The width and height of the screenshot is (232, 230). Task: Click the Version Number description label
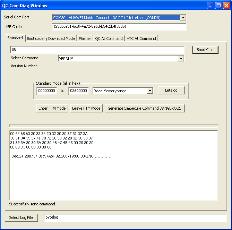[x=24, y=66]
